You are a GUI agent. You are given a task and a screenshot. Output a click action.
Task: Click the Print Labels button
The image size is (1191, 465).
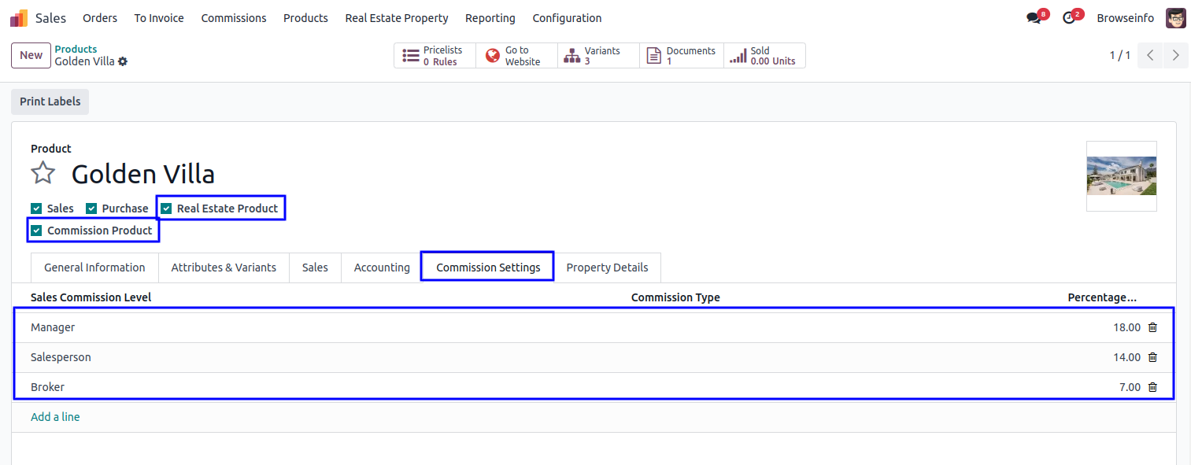coord(50,101)
